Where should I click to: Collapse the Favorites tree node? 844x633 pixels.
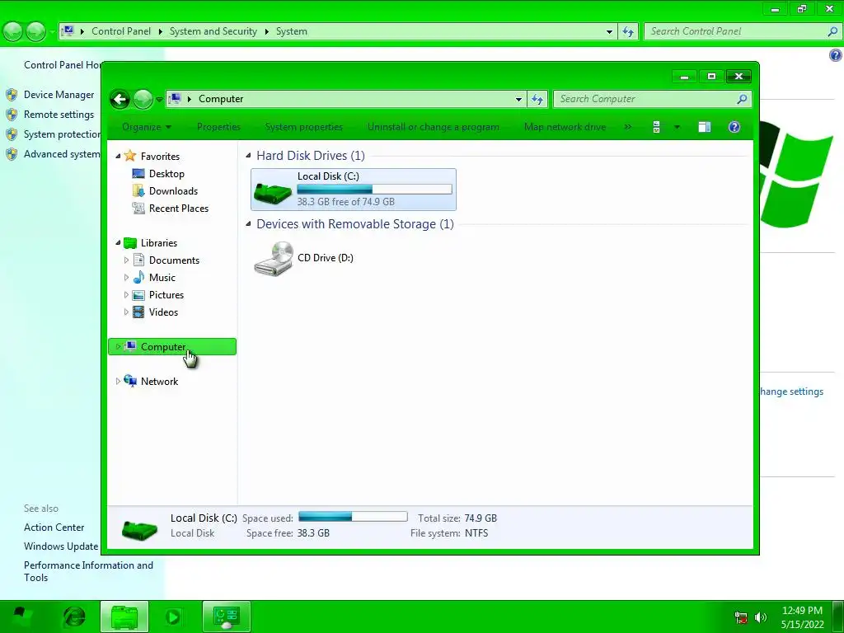118,156
